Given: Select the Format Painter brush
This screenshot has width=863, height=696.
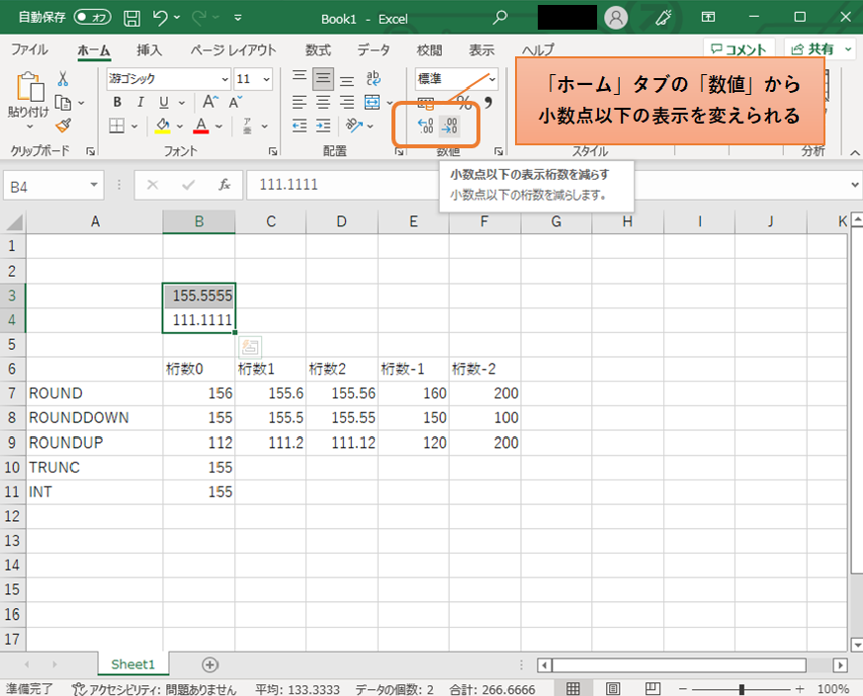Looking at the screenshot, I should tap(63, 127).
